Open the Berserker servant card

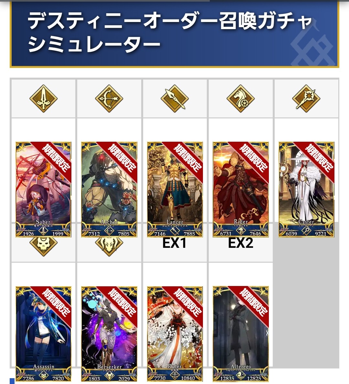pos(109,334)
